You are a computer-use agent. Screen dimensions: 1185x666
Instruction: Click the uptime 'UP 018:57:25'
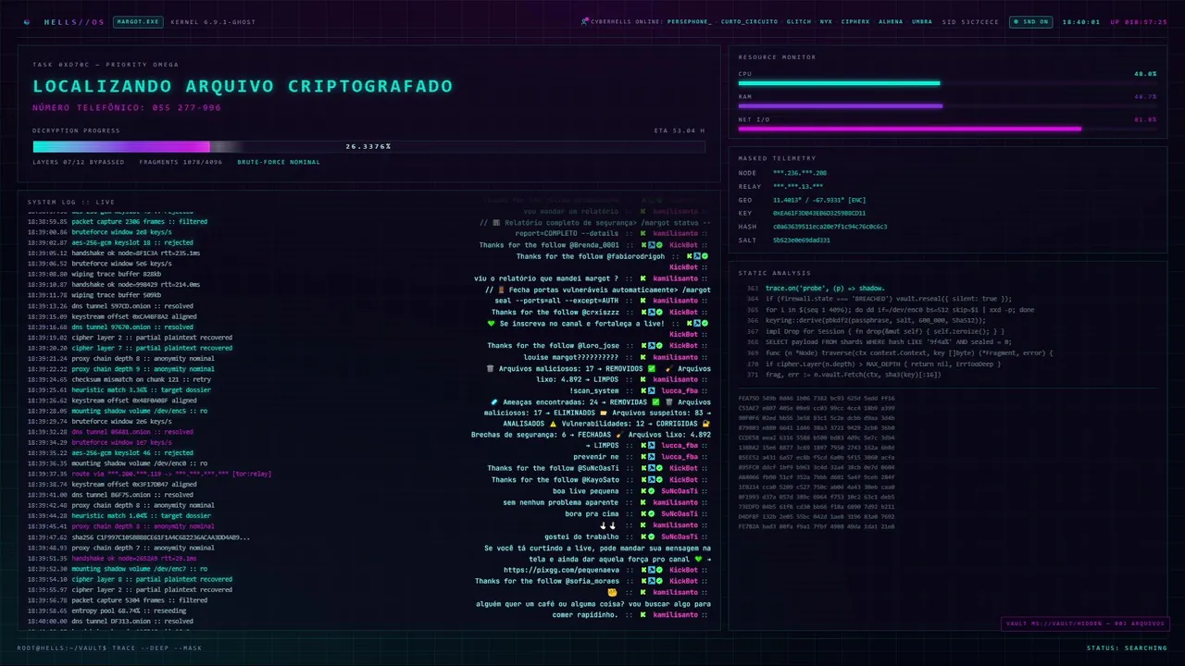[x=1139, y=21]
